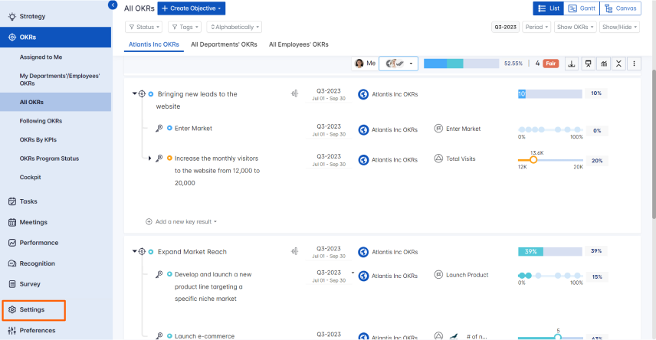The image size is (656, 340).
Task: Select the OKRs sidebar section
Action: [56, 38]
